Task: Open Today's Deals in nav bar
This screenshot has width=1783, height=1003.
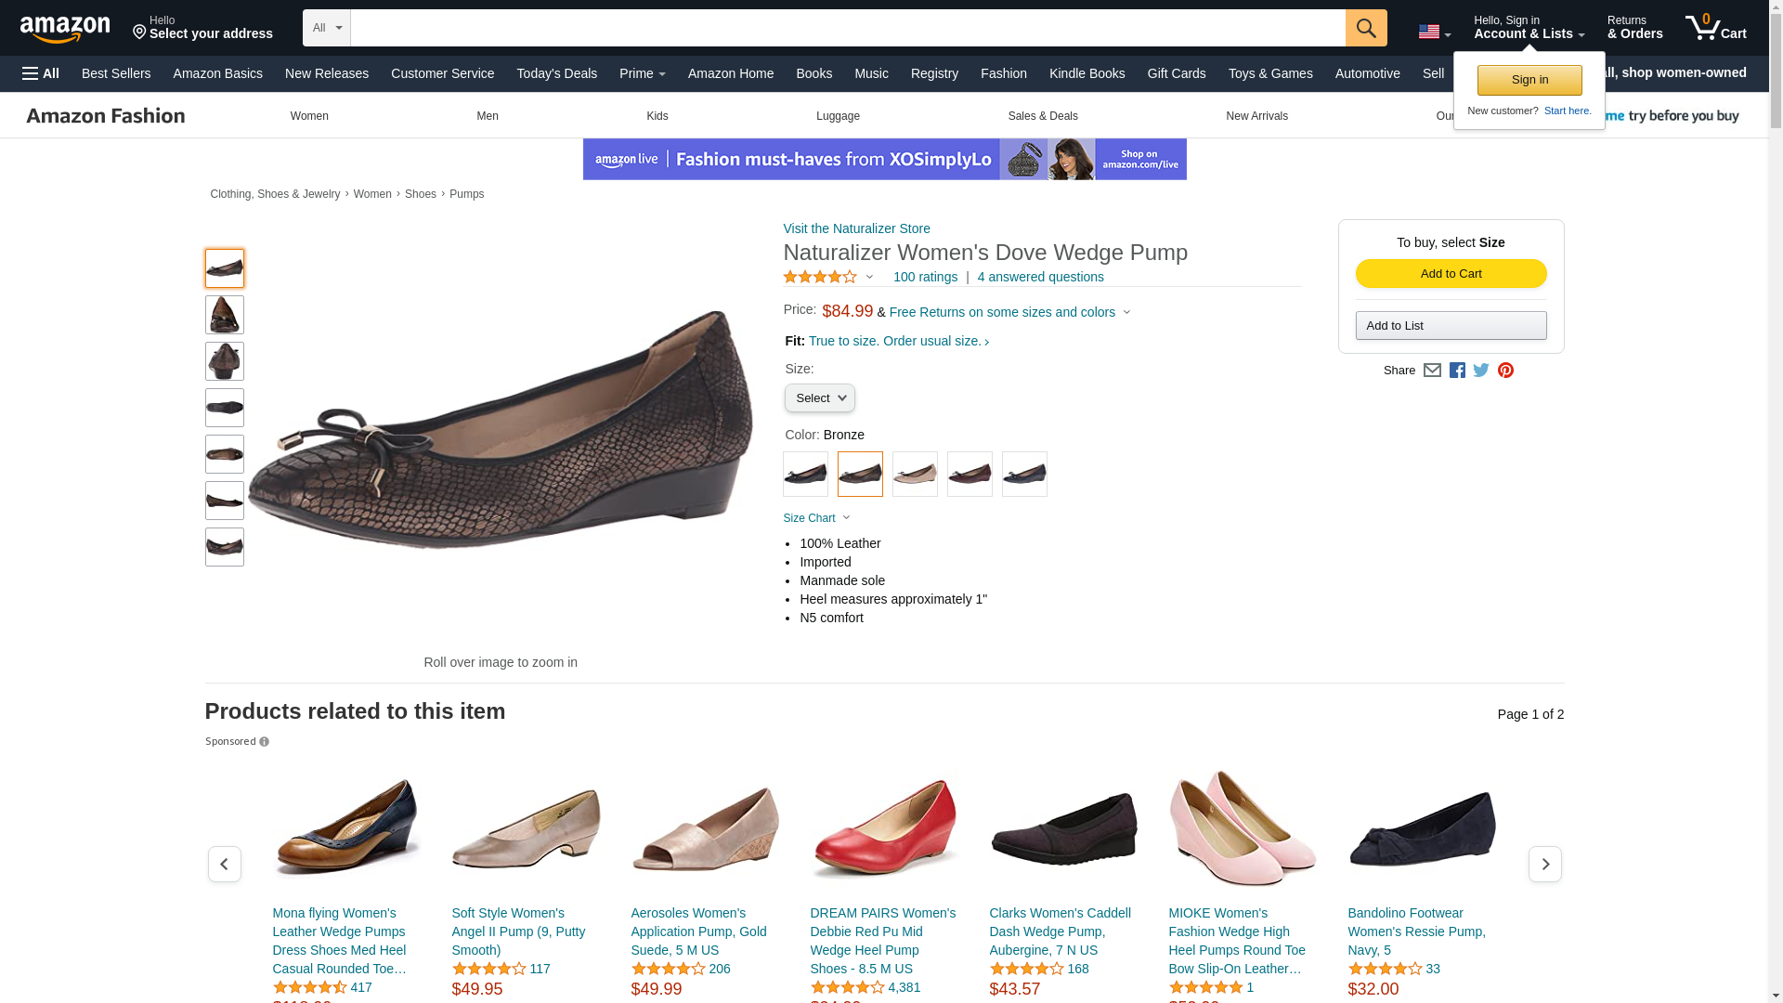Action: 556,73
